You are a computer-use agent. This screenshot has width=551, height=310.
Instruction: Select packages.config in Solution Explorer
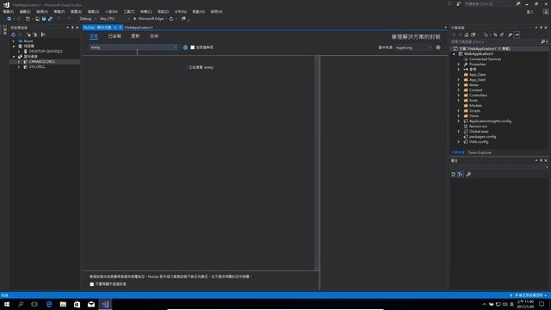tap(482, 136)
